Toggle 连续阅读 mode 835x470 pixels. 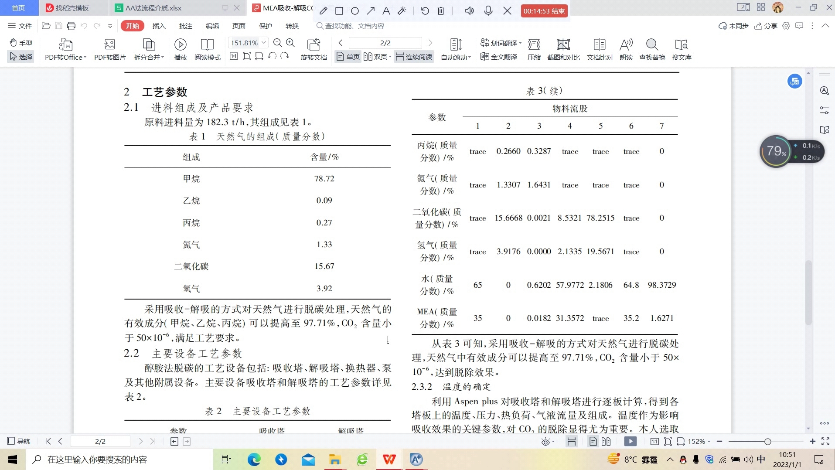(x=414, y=57)
